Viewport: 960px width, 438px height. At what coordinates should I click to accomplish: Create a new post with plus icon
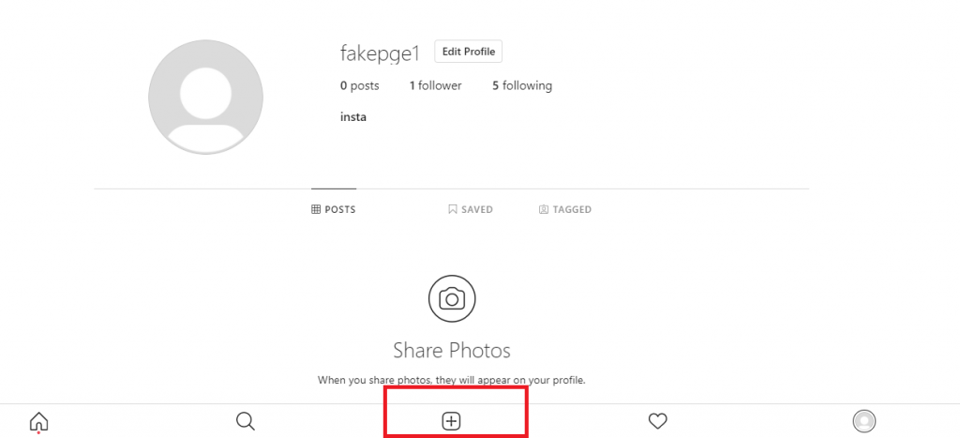click(452, 422)
